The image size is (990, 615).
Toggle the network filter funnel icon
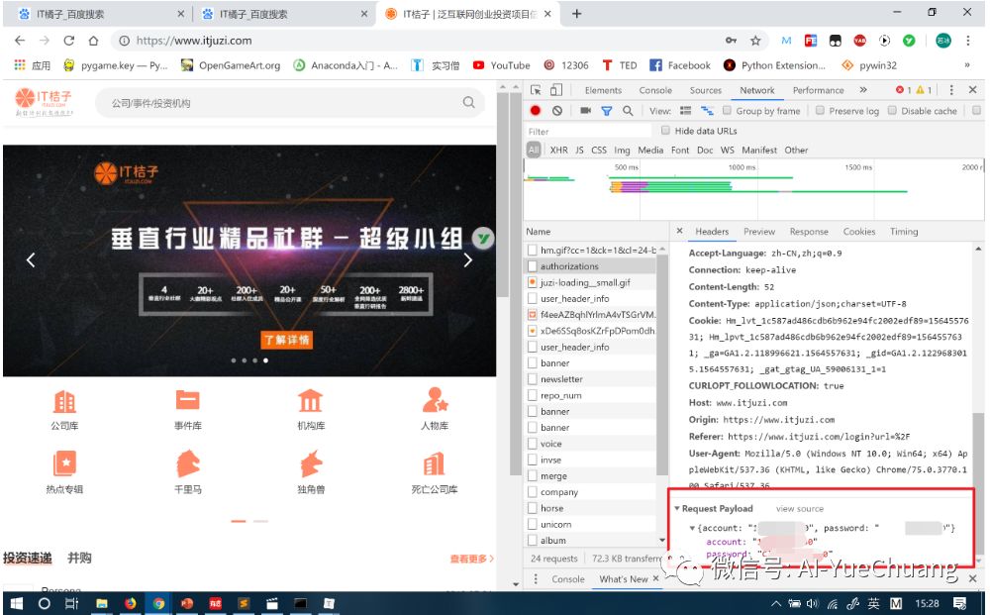point(606,111)
